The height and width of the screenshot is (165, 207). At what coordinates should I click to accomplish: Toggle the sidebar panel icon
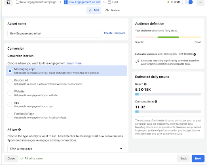tap(8, 2)
